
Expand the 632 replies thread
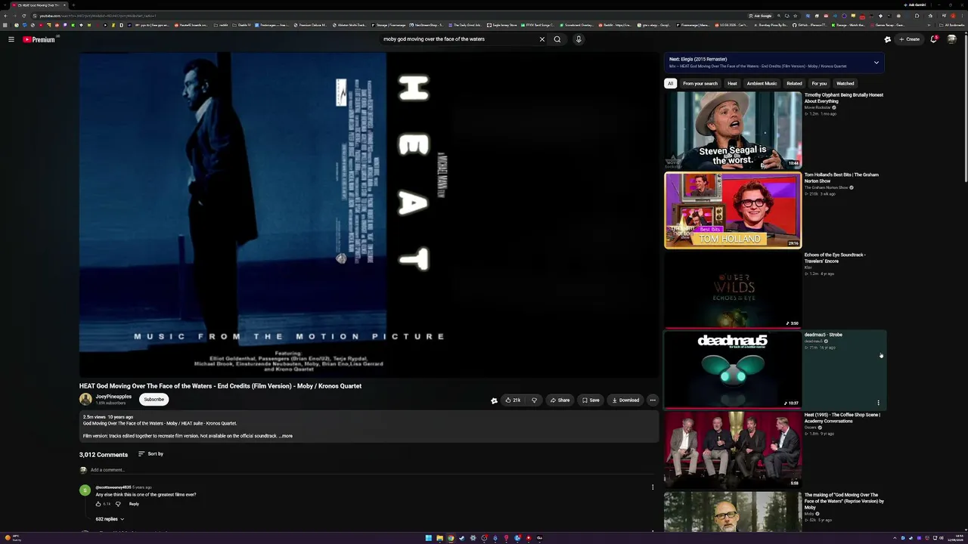coord(110,519)
